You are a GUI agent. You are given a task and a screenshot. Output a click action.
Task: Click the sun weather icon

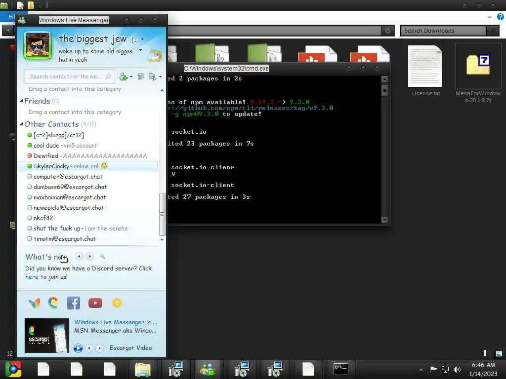pos(117,303)
